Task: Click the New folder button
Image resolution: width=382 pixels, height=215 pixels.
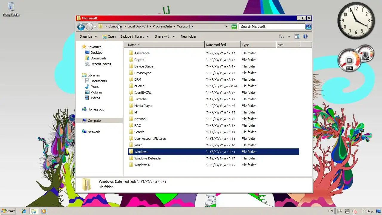Action: pyautogui.click(x=189, y=36)
